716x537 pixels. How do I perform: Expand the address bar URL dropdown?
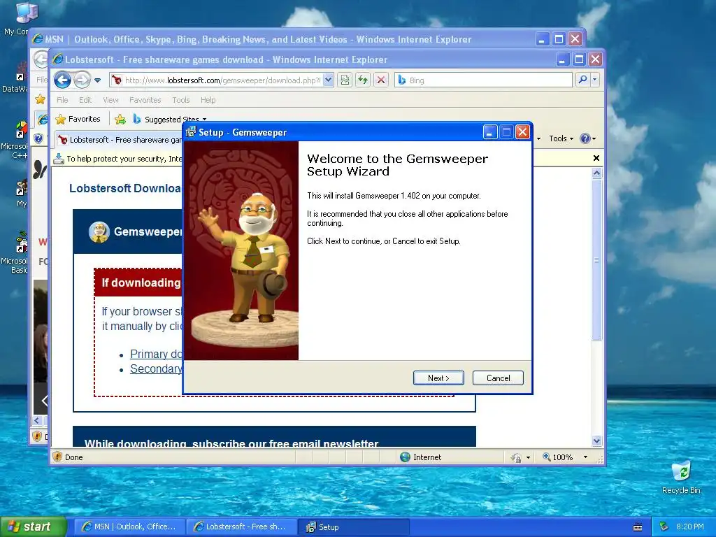click(329, 80)
